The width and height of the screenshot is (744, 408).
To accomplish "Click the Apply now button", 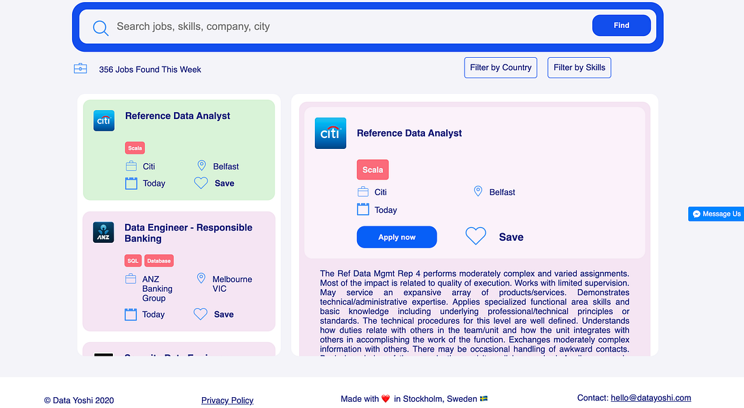I will 396,237.
